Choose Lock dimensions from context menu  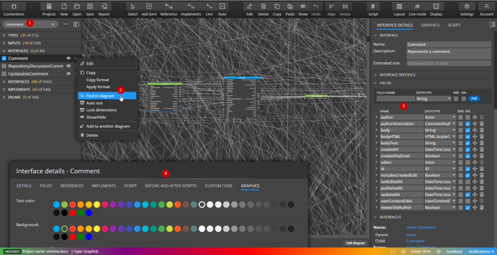click(x=107, y=110)
